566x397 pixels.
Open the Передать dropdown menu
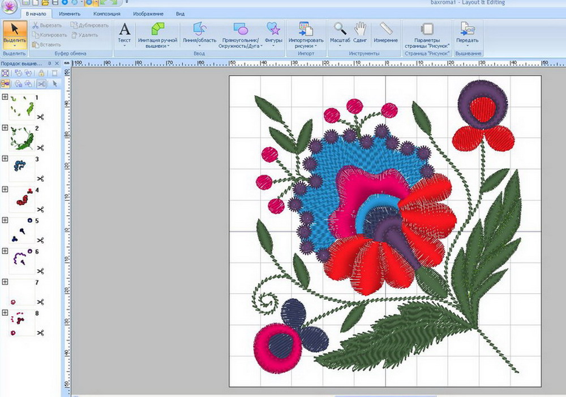(467, 34)
